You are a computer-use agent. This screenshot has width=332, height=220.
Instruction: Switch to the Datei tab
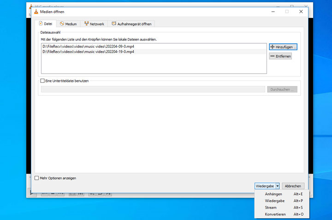click(46, 24)
